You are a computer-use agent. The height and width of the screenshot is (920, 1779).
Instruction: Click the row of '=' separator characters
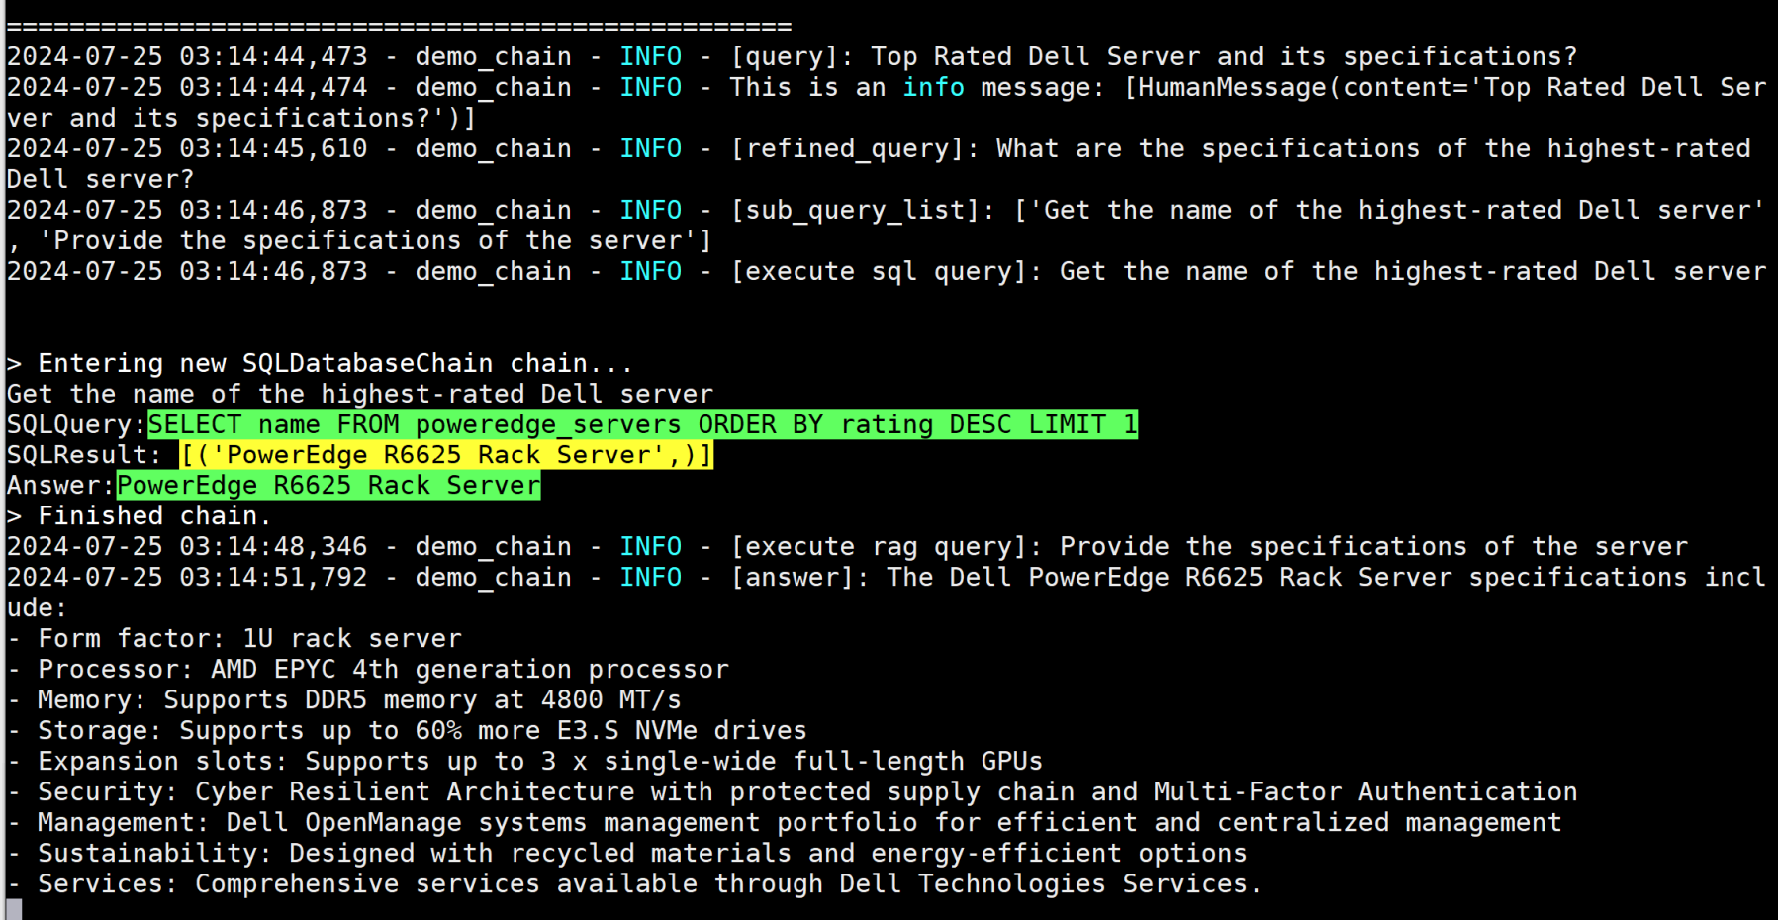[399, 27]
